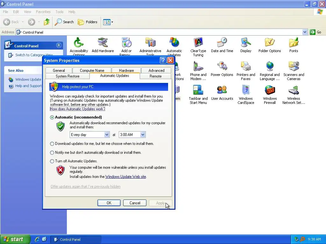Open the Automatic Updates control panel icon
This screenshot has height=244, width=326.
[174, 46]
